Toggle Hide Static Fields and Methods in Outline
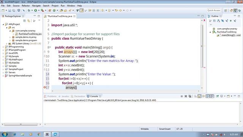This screenshot has height=137, width=243. tap(227, 21)
